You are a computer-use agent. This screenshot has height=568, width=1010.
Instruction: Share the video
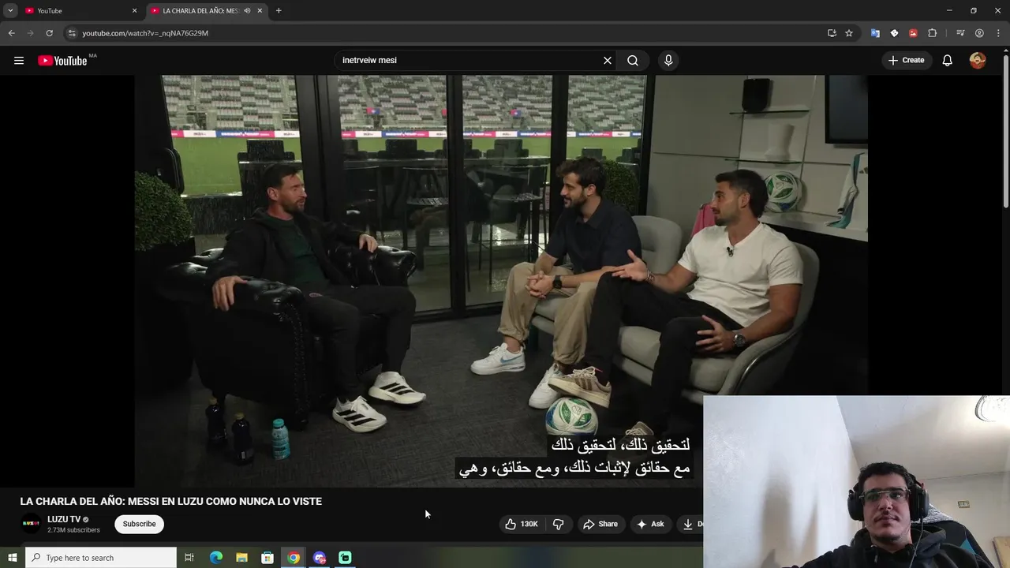point(600,524)
